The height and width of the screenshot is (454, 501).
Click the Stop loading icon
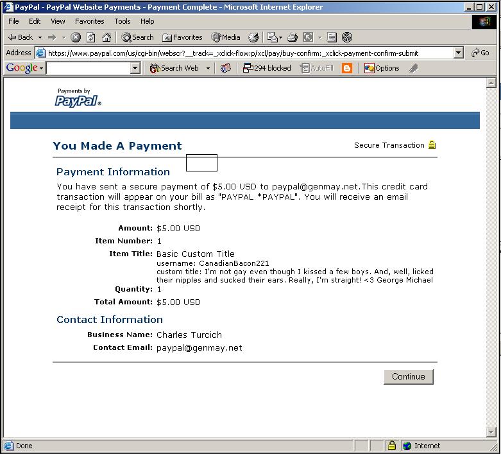[76, 37]
